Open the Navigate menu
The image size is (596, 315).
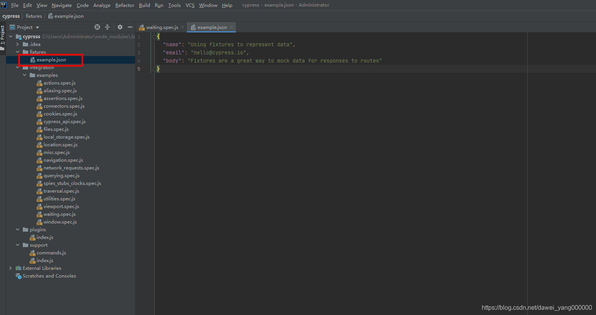click(62, 5)
